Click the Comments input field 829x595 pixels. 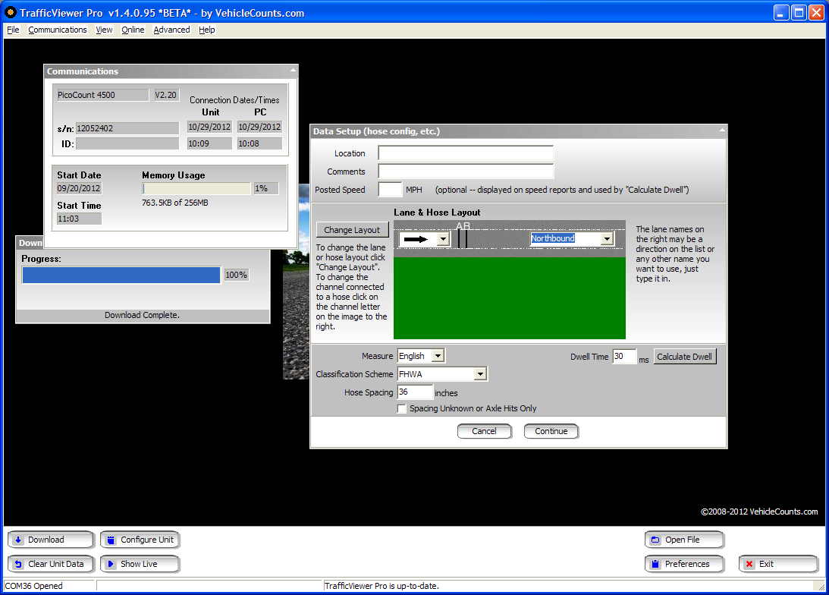[466, 172]
